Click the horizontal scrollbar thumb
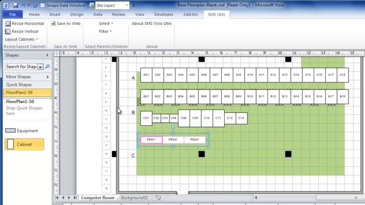Screen dimensions: 365x205 point(340,198)
